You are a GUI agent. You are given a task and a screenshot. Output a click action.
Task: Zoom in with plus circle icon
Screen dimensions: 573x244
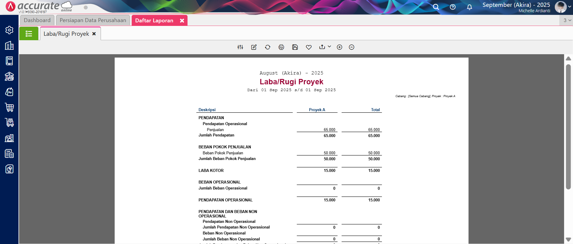(340, 47)
